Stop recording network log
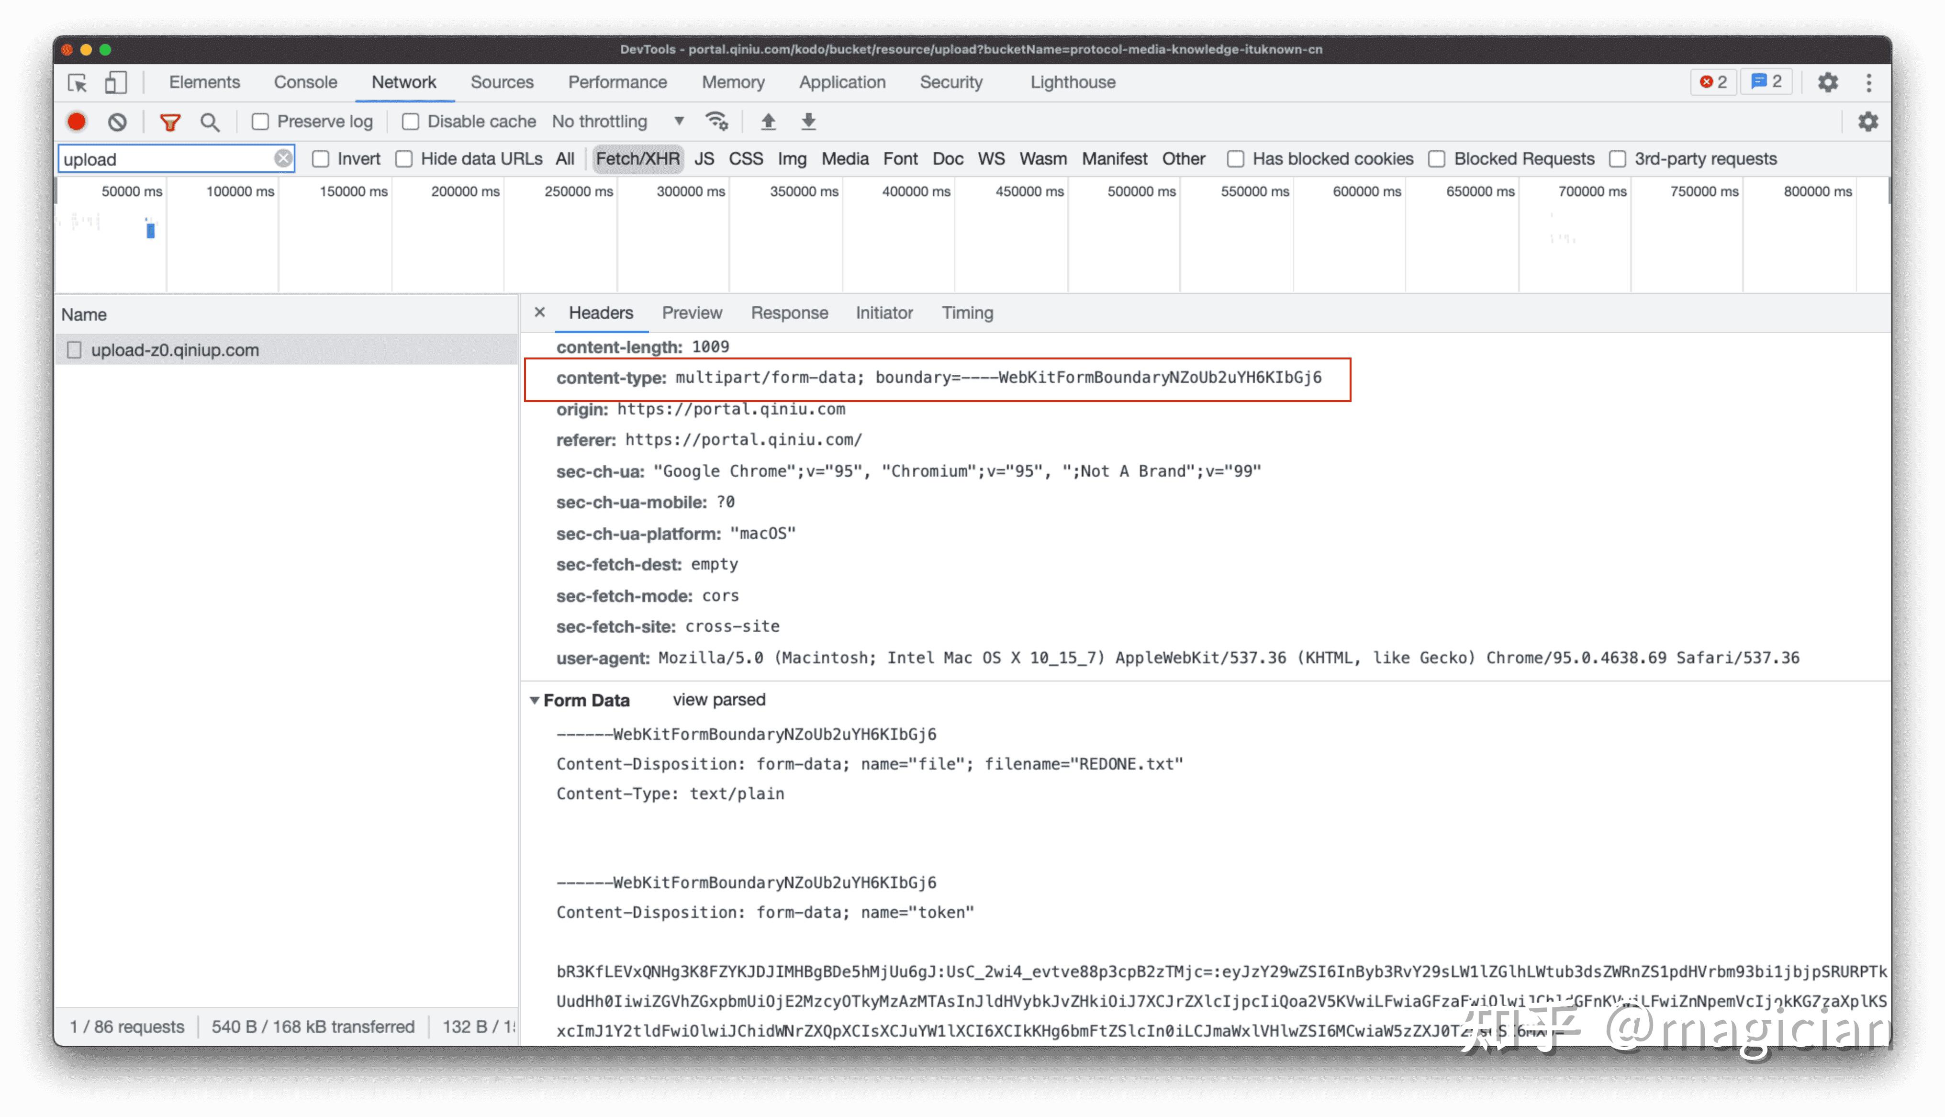 click(x=77, y=122)
